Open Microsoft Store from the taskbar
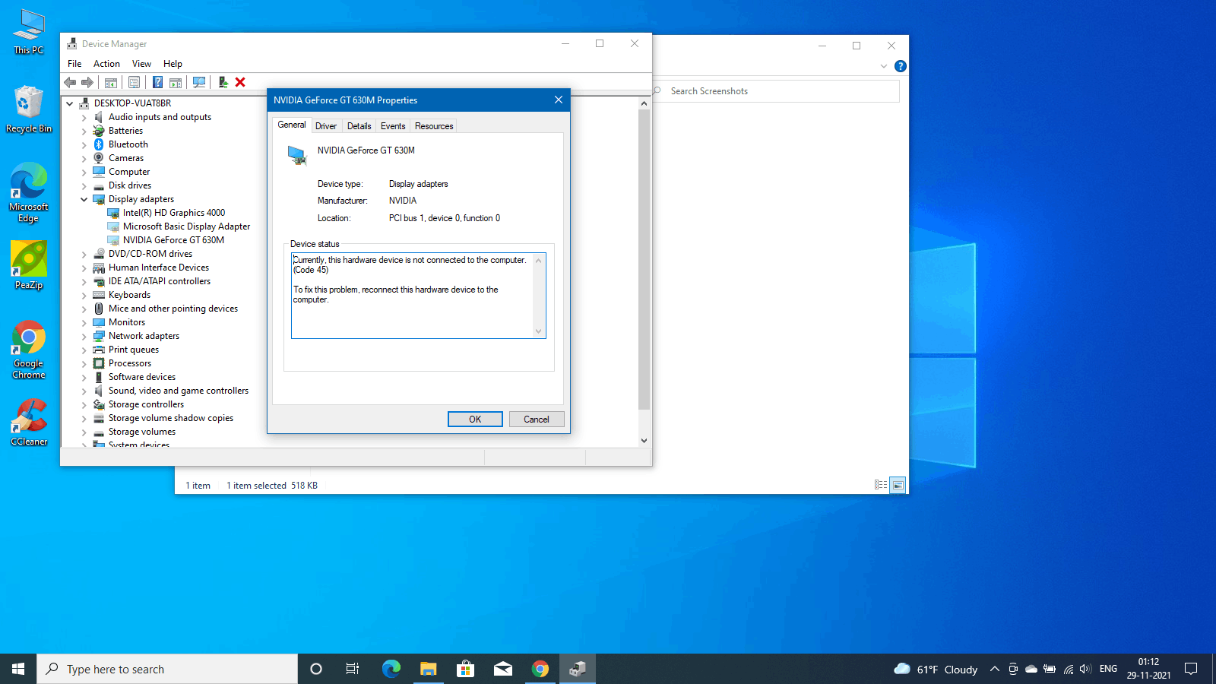The width and height of the screenshot is (1216, 684). point(466,669)
